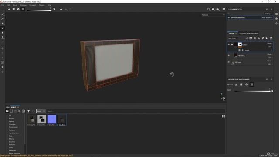
Task: Invert color icon beside top toolbar slider
Action: [54, 9]
